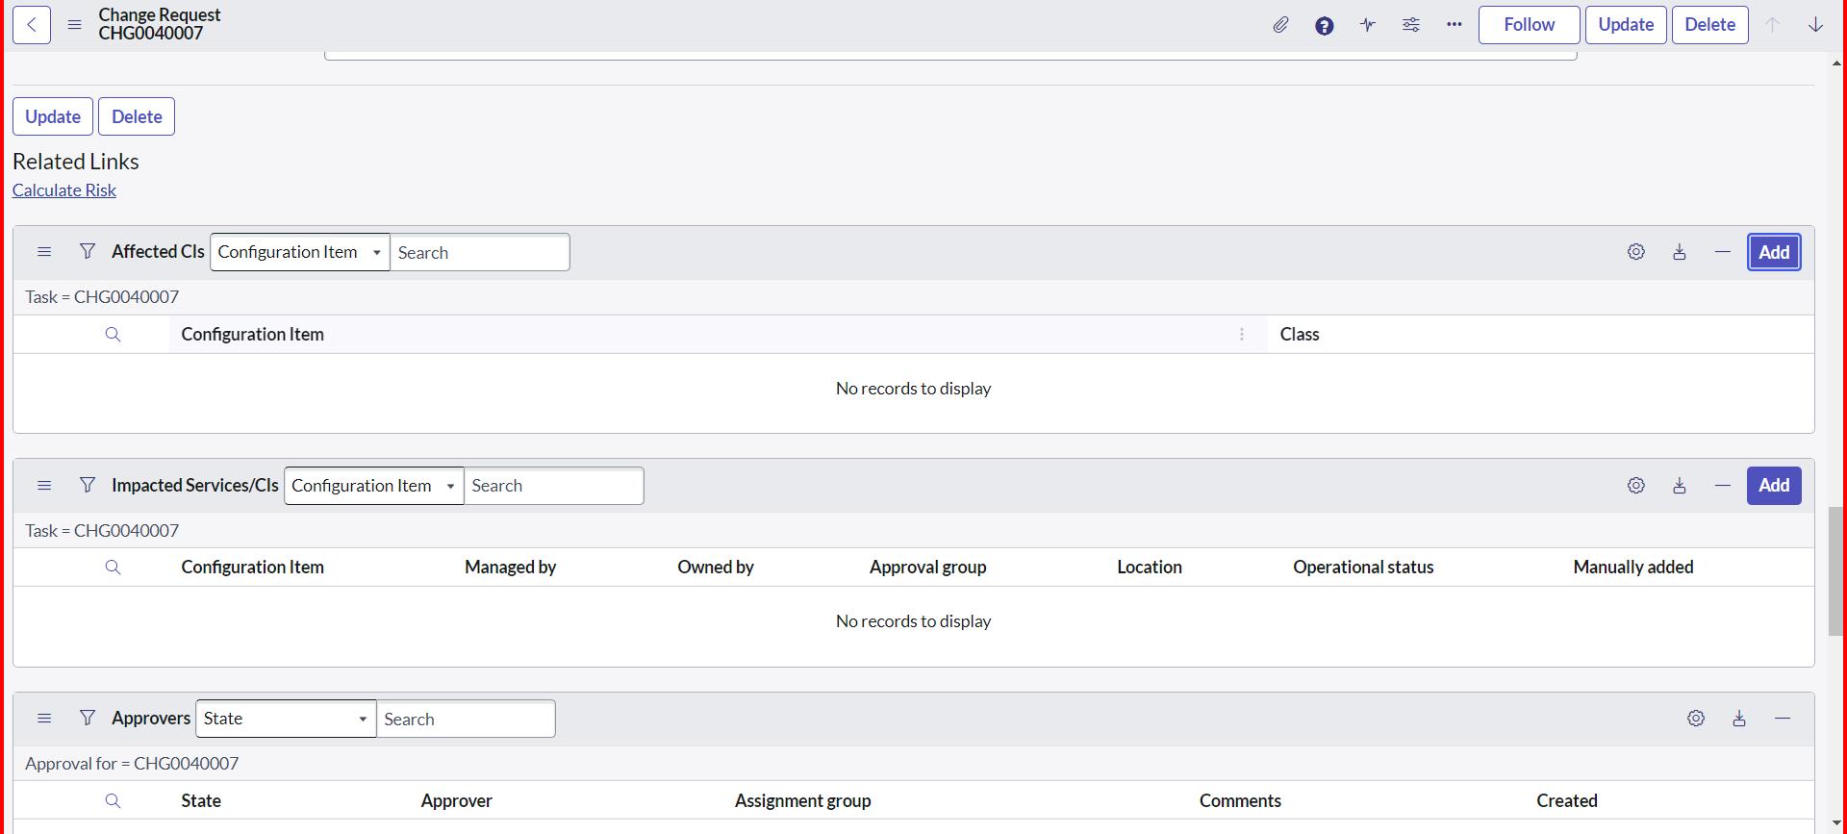The image size is (1847, 834).
Task: Go to next record with down arrow
Action: point(1815,25)
